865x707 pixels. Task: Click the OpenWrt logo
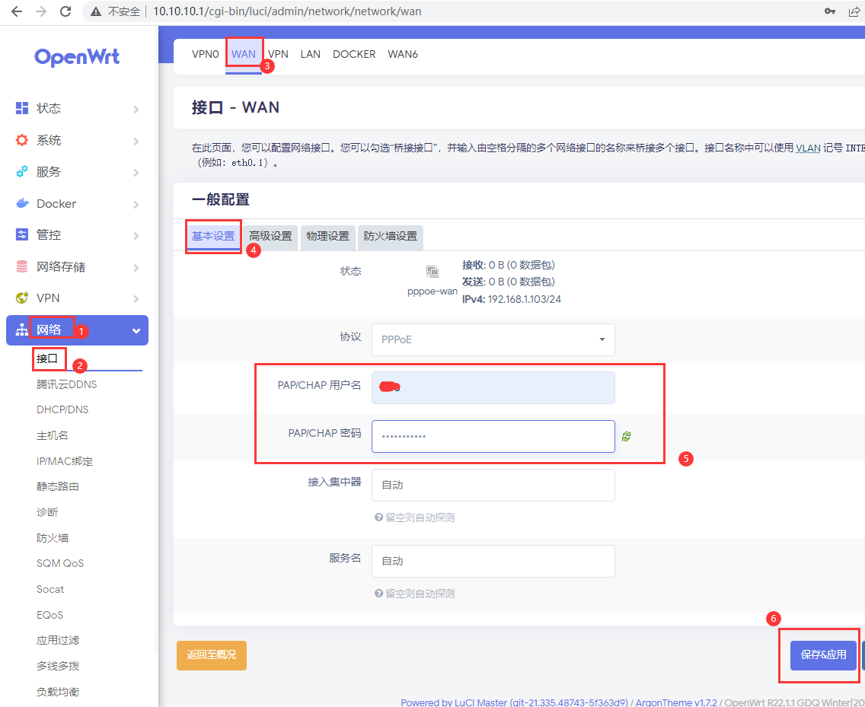point(77,57)
